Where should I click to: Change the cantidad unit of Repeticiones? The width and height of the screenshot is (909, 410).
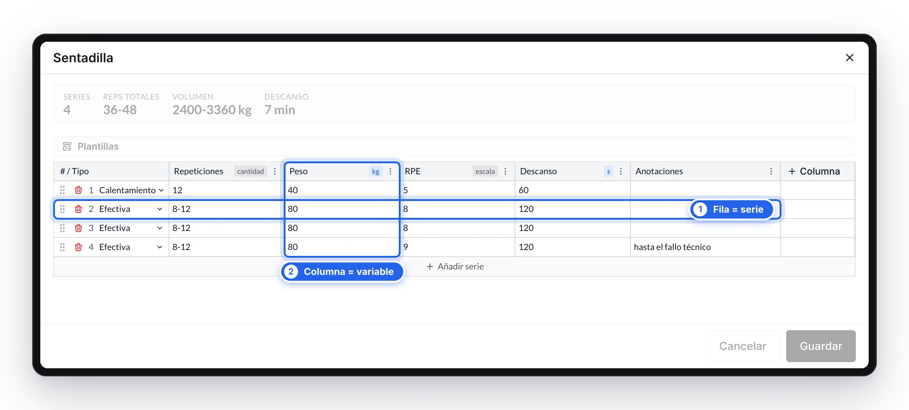[x=250, y=171]
